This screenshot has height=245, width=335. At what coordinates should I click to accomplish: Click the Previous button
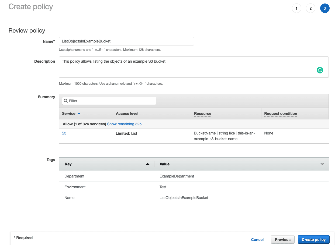pos(282,239)
